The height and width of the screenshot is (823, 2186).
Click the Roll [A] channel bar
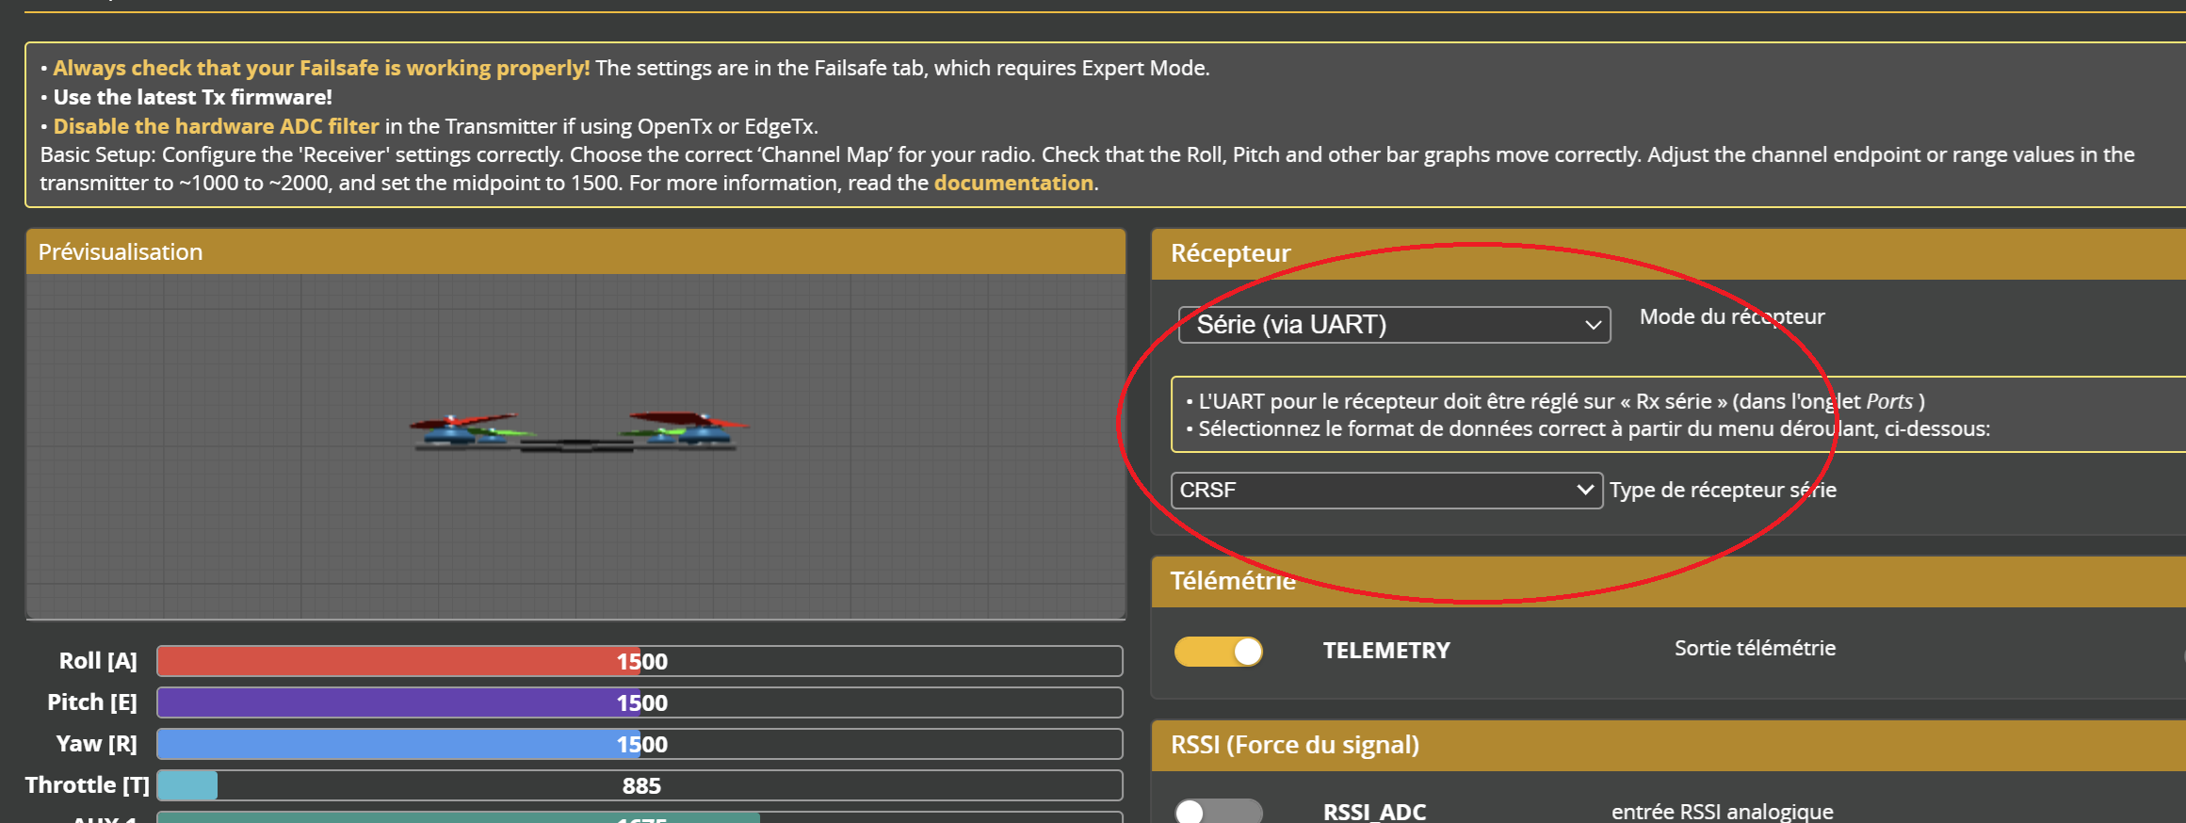pos(640,661)
